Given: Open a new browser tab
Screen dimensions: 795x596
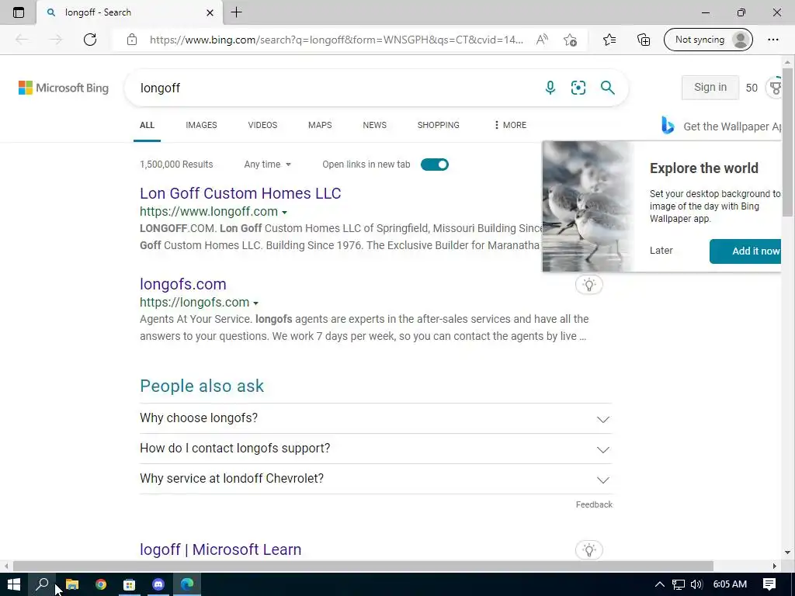Looking at the screenshot, I should click(x=236, y=12).
